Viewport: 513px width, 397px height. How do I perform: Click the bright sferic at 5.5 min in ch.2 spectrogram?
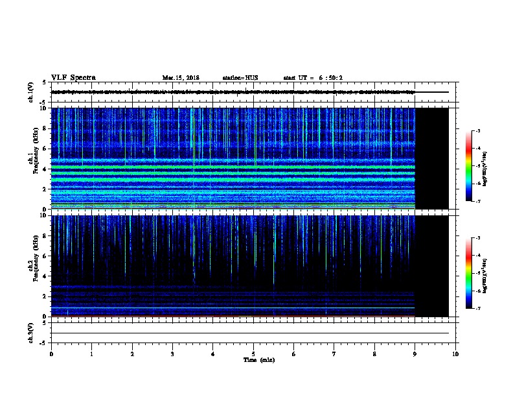[x=274, y=250]
